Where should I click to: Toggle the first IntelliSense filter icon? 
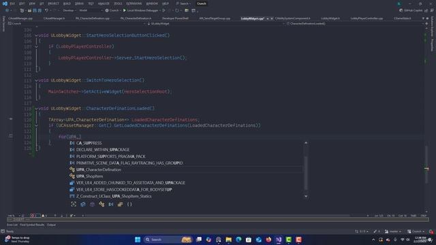pos(74,204)
